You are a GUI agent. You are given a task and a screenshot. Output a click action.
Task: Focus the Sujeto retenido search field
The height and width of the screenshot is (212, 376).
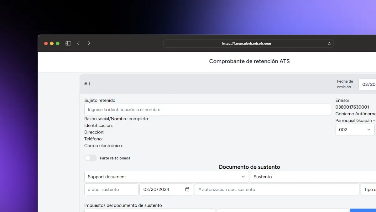pyautogui.click(x=207, y=110)
